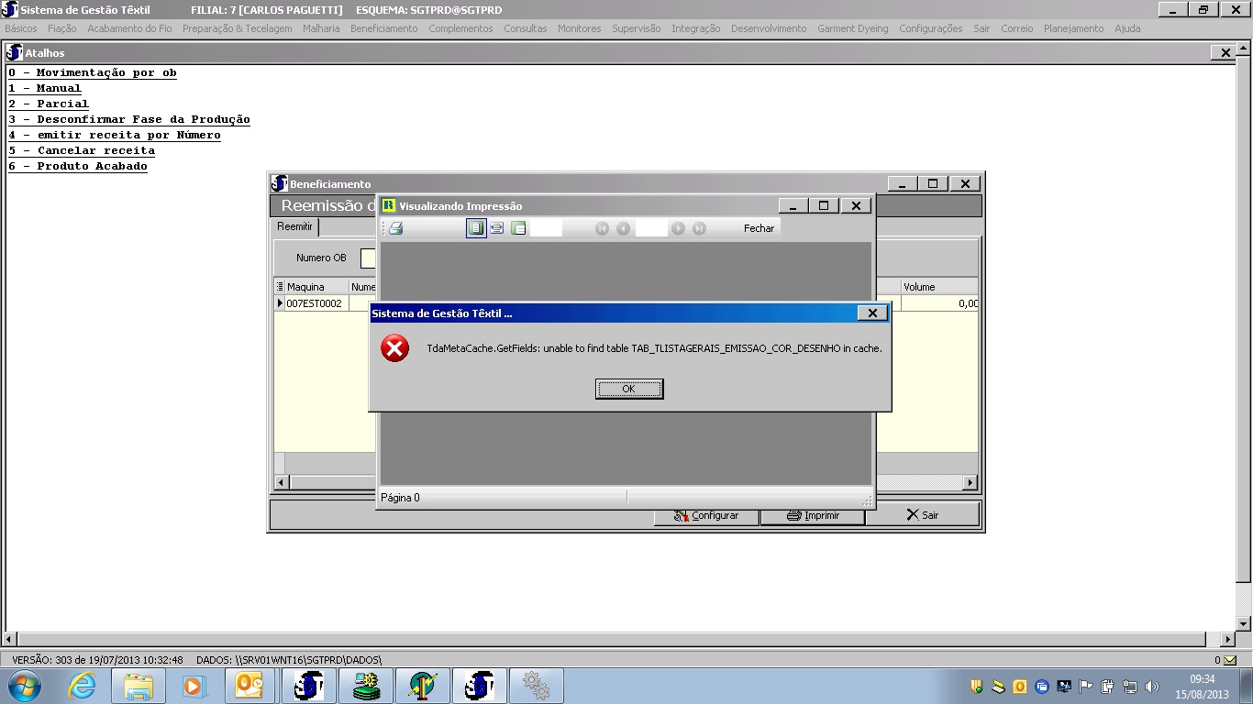
Task: Click the Windows Start button
Action: [x=24, y=686]
